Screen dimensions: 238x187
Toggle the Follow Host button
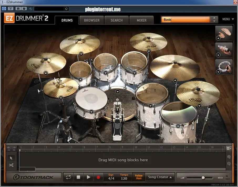(139, 177)
